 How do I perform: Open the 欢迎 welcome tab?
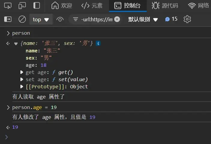point(62,6)
